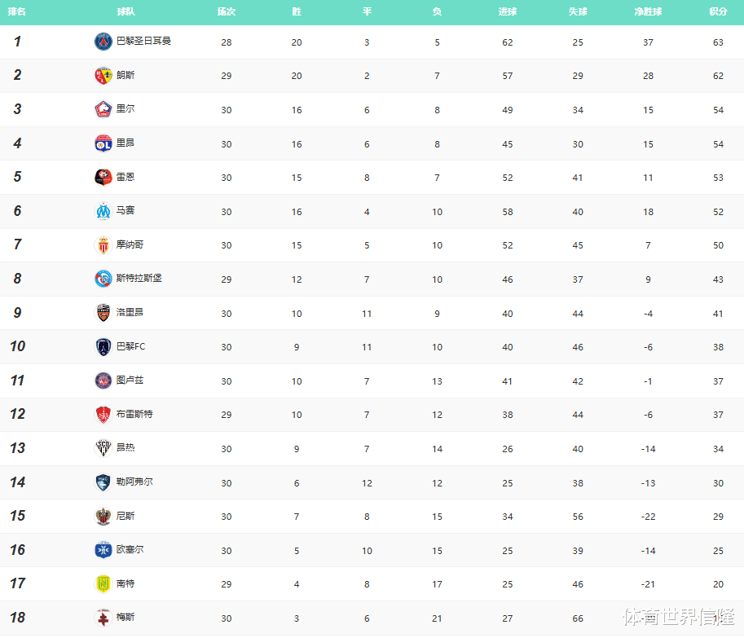Click the Lyon club logo
The image size is (744, 638).
(x=103, y=143)
